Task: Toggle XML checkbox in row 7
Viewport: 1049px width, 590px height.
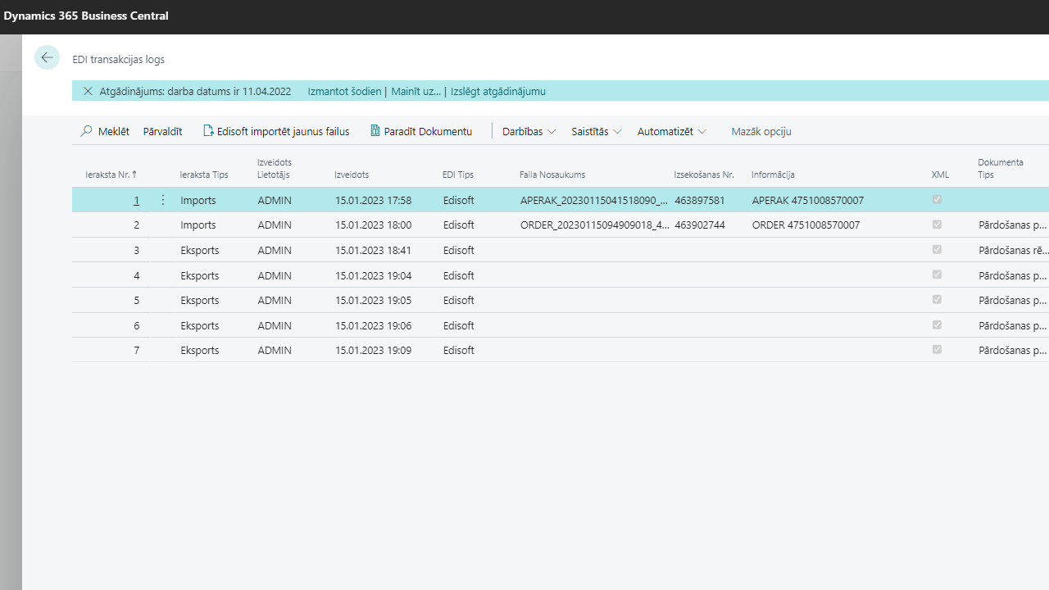Action: [937, 350]
